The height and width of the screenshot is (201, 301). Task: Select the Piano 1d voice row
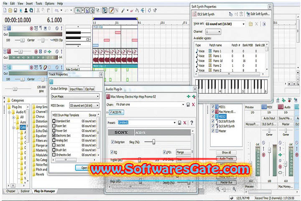click(230, 61)
